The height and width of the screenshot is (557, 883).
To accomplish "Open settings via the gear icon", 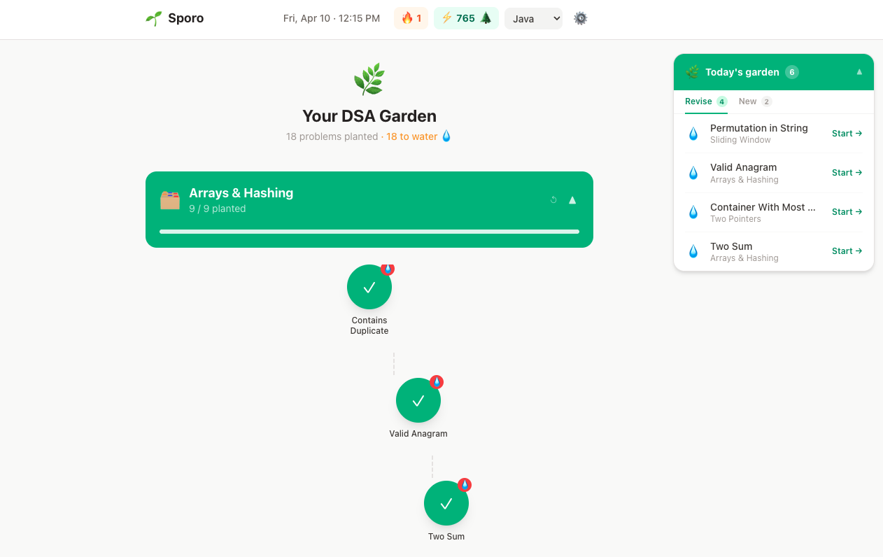I will click(x=580, y=19).
